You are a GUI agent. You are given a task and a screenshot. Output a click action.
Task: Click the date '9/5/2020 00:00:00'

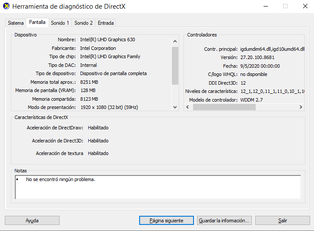tap(260, 66)
